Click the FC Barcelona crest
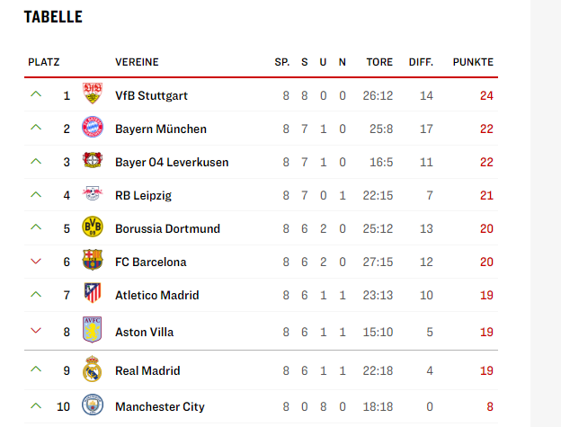This screenshot has width=561, height=427. pos(93,262)
